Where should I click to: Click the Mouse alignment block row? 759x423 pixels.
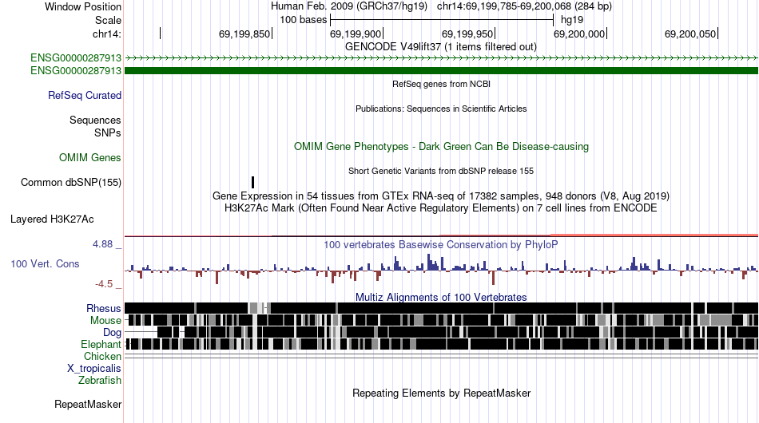pyautogui.click(x=441, y=320)
